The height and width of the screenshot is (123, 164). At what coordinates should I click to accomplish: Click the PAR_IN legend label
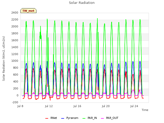click(92, 118)
